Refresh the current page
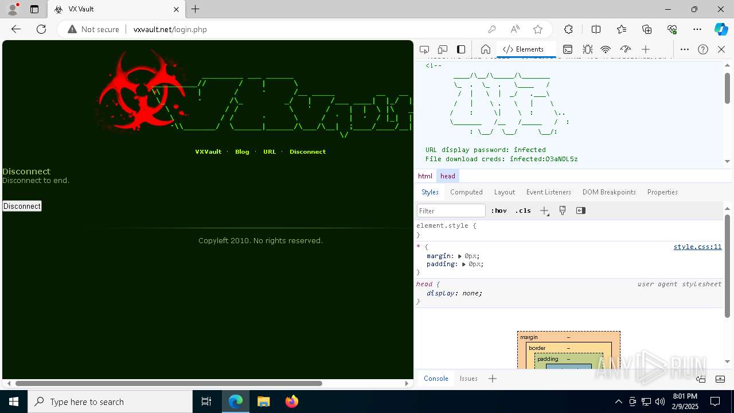The image size is (734, 413). point(41,29)
